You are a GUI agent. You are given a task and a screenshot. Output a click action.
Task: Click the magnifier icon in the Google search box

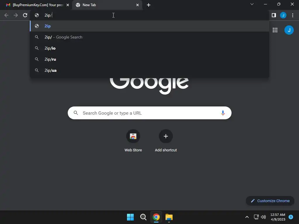[x=76, y=113]
